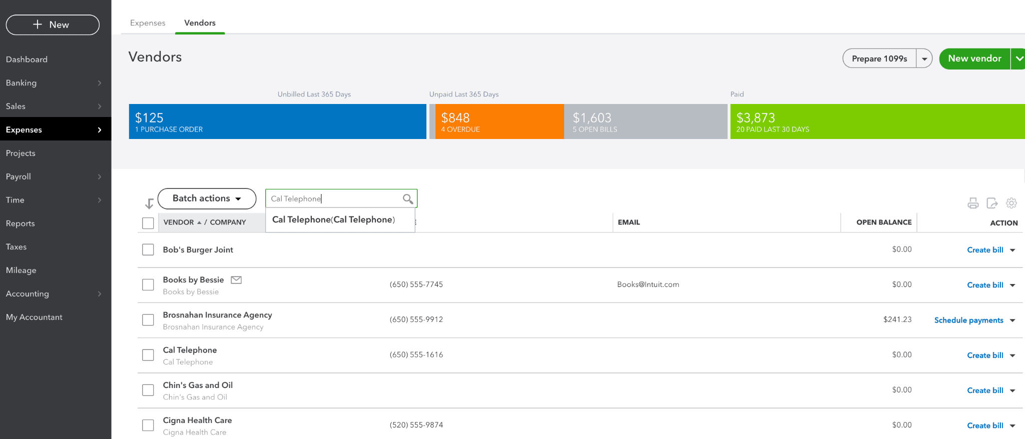This screenshot has height=439, width=1025.
Task: Click Create bill for Cigna Health Care
Action: [985, 425]
